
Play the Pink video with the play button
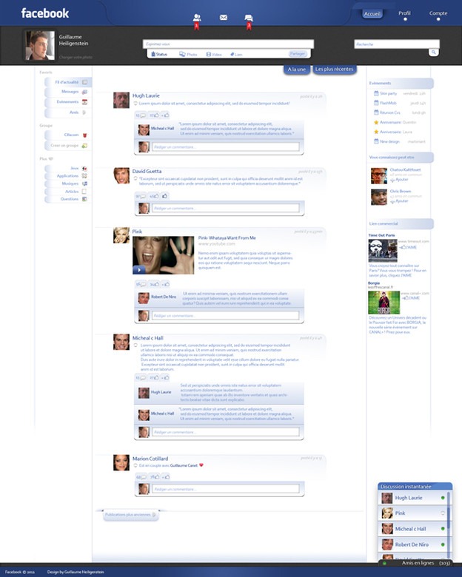click(x=139, y=270)
